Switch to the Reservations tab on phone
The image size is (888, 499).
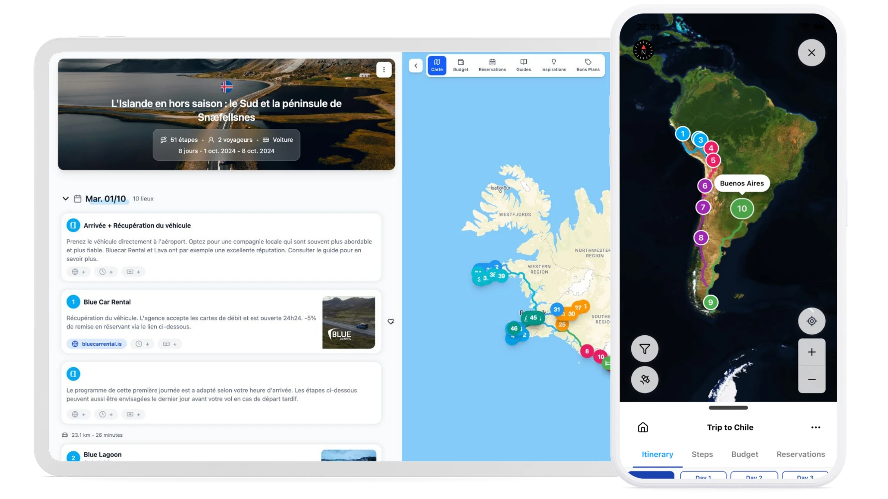coord(800,454)
